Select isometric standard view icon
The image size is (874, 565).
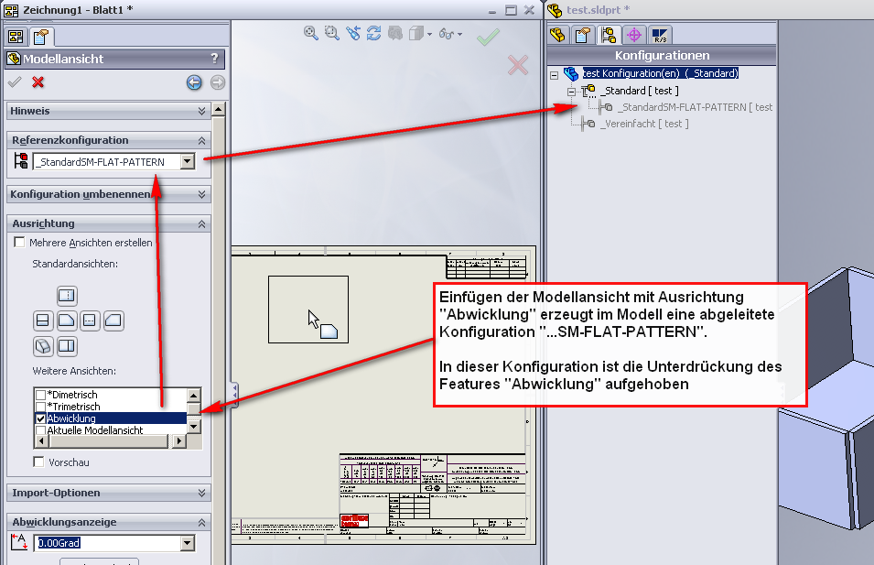click(43, 346)
